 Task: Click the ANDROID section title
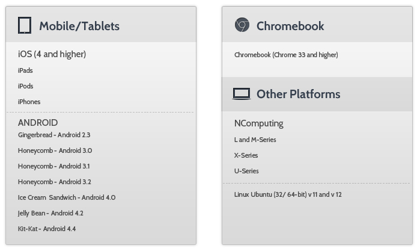tap(38, 123)
